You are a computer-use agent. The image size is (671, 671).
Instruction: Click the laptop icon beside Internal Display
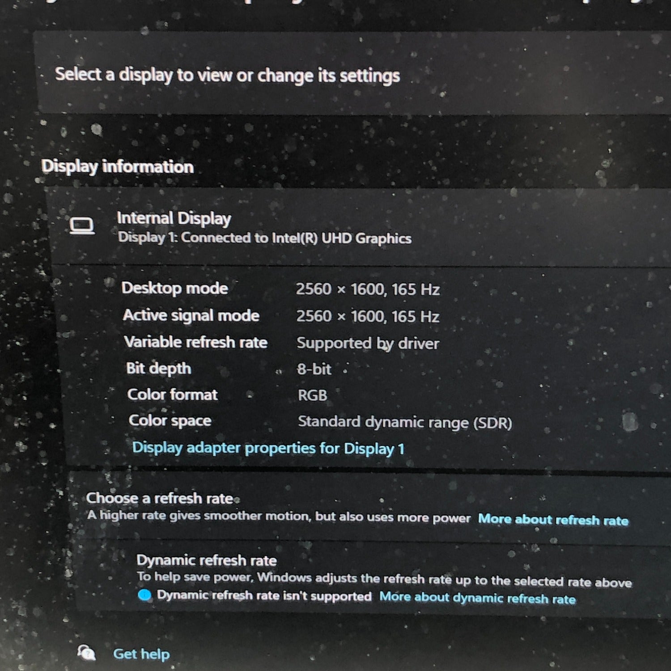coord(82,226)
